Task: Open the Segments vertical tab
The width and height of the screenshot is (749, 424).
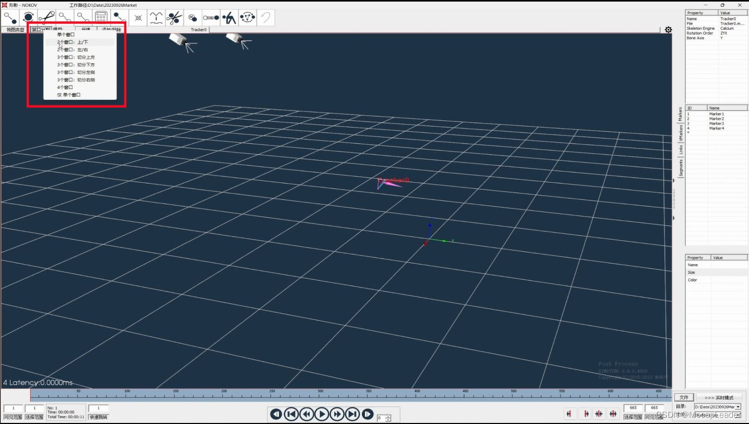Action: click(681, 168)
